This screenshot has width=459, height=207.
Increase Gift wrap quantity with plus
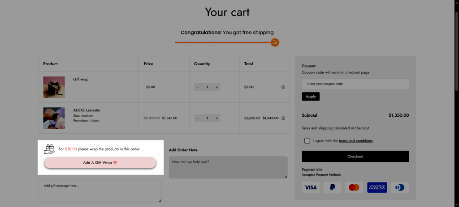217,87
